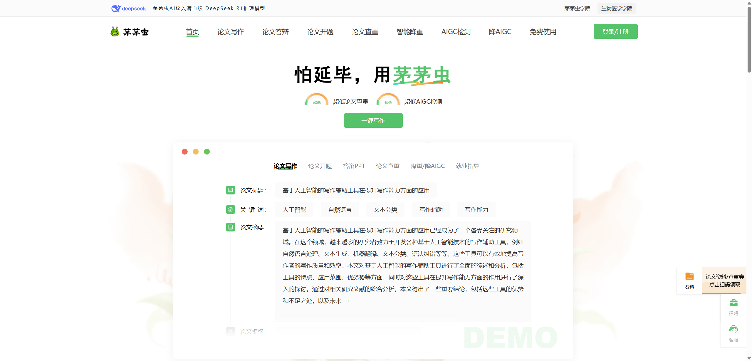The width and height of the screenshot is (752, 361).
Task: Open the 客服 headset support icon
Action: click(733, 329)
